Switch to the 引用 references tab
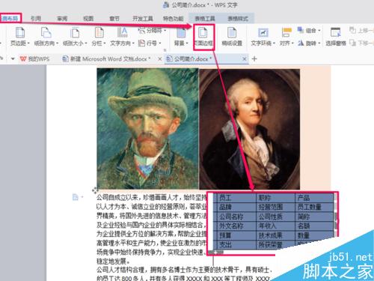The width and height of the screenshot is (374, 281). click(x=36, y=19)
